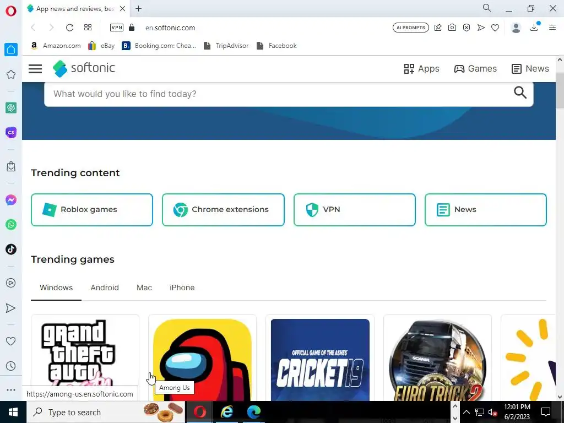The image size is (564, 423).
Task: Open ad blocker shield icon
Action: (467, 28)
